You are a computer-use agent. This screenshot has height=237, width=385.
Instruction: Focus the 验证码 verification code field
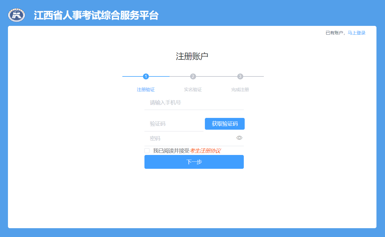(174, 124)
